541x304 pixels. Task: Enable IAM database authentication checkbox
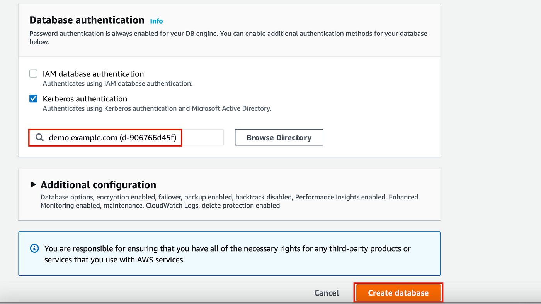point(34,74)
